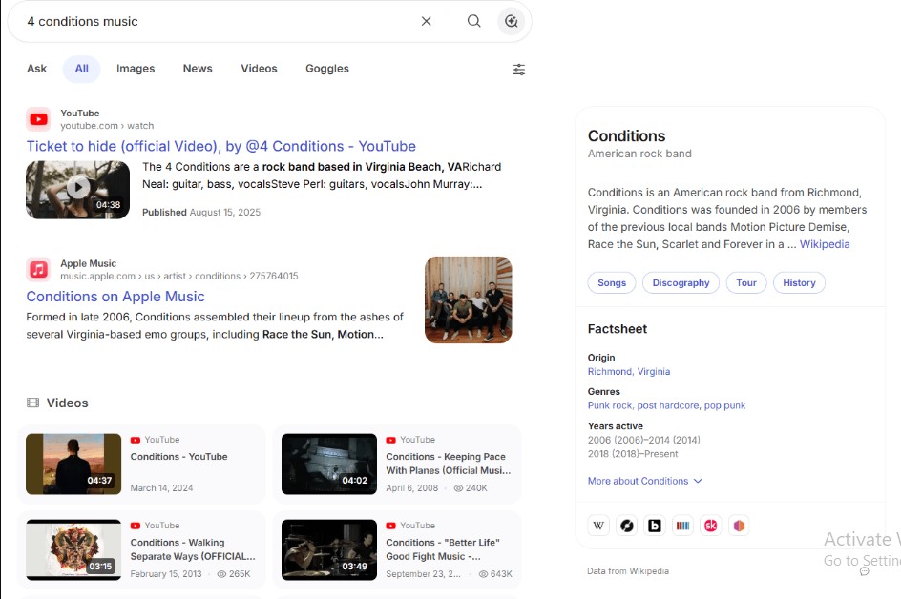Click 'Conditions - Walking Separate Ways' video title
Screen dimensions: 901x599
(x=193, y=549)
